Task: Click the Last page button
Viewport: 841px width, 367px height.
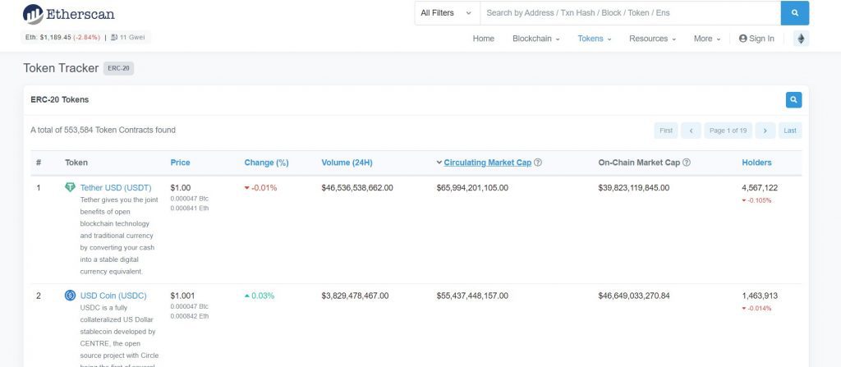Action: pos(790,131)
